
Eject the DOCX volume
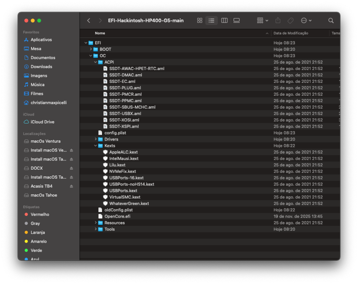[71, 168]
